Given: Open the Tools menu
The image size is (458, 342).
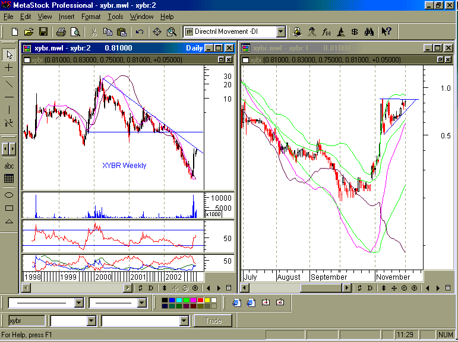Looking at the screenshot, I should click(x=115, y=17).
